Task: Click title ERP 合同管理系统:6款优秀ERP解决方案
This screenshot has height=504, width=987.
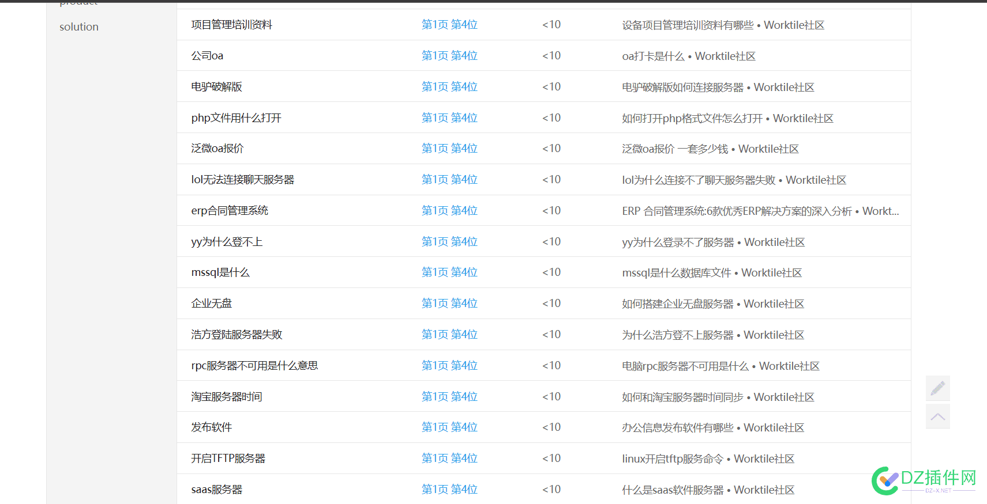Action: point(760,211)
